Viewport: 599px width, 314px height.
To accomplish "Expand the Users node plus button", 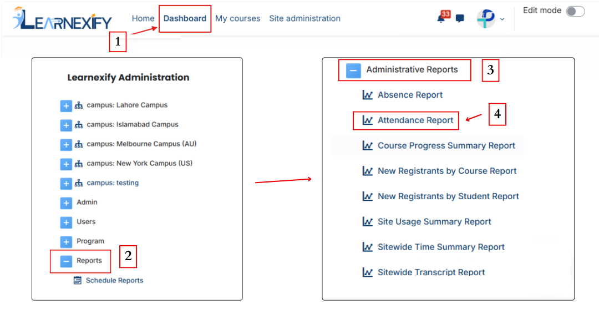I will coord(66,222).
